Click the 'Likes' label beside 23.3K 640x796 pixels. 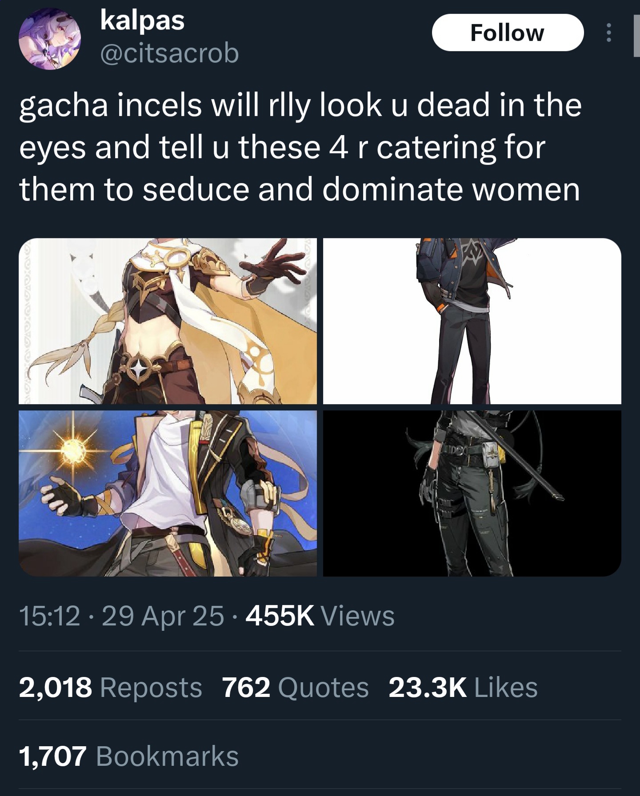point(506,687)
